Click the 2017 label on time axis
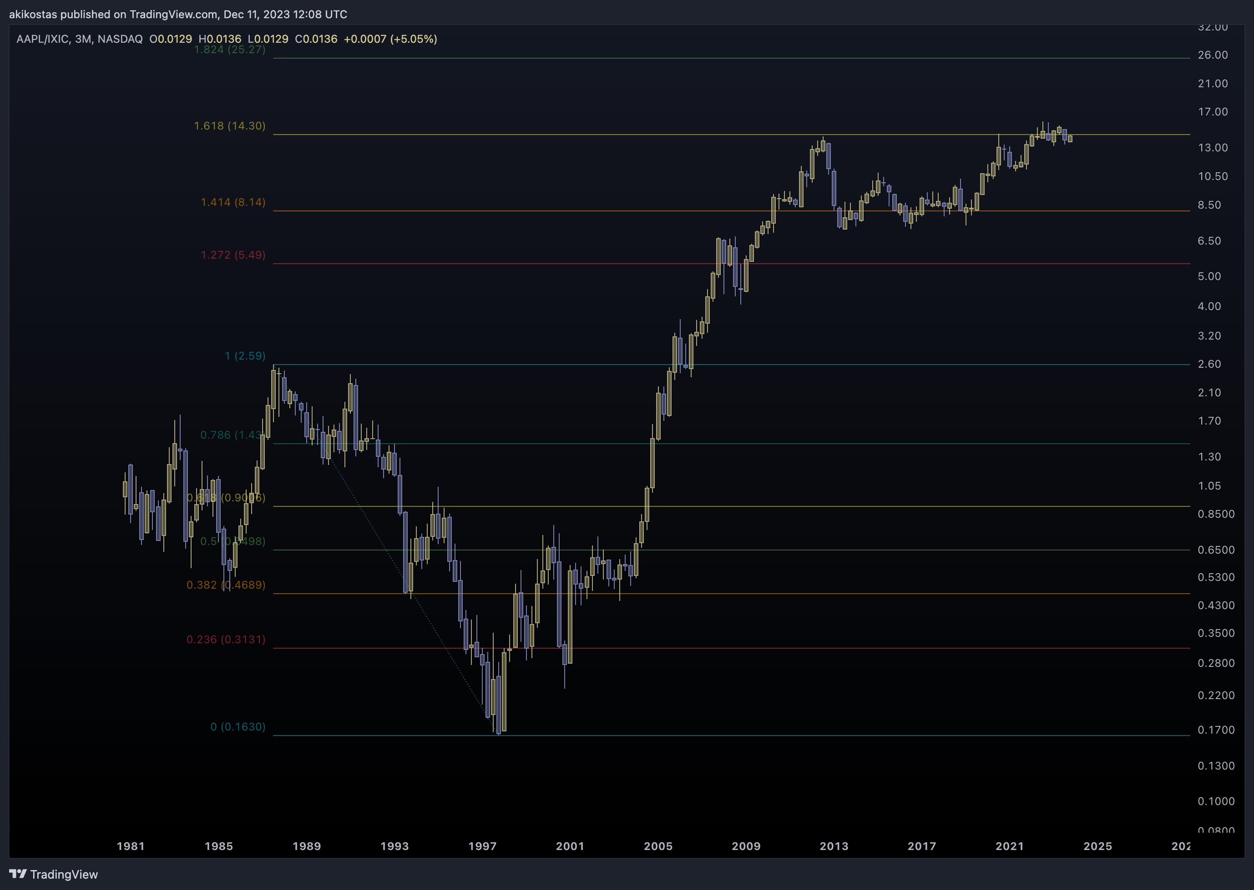Image resolution: width=1254 pixels, height=890 pixels. [x=921, y=846]
